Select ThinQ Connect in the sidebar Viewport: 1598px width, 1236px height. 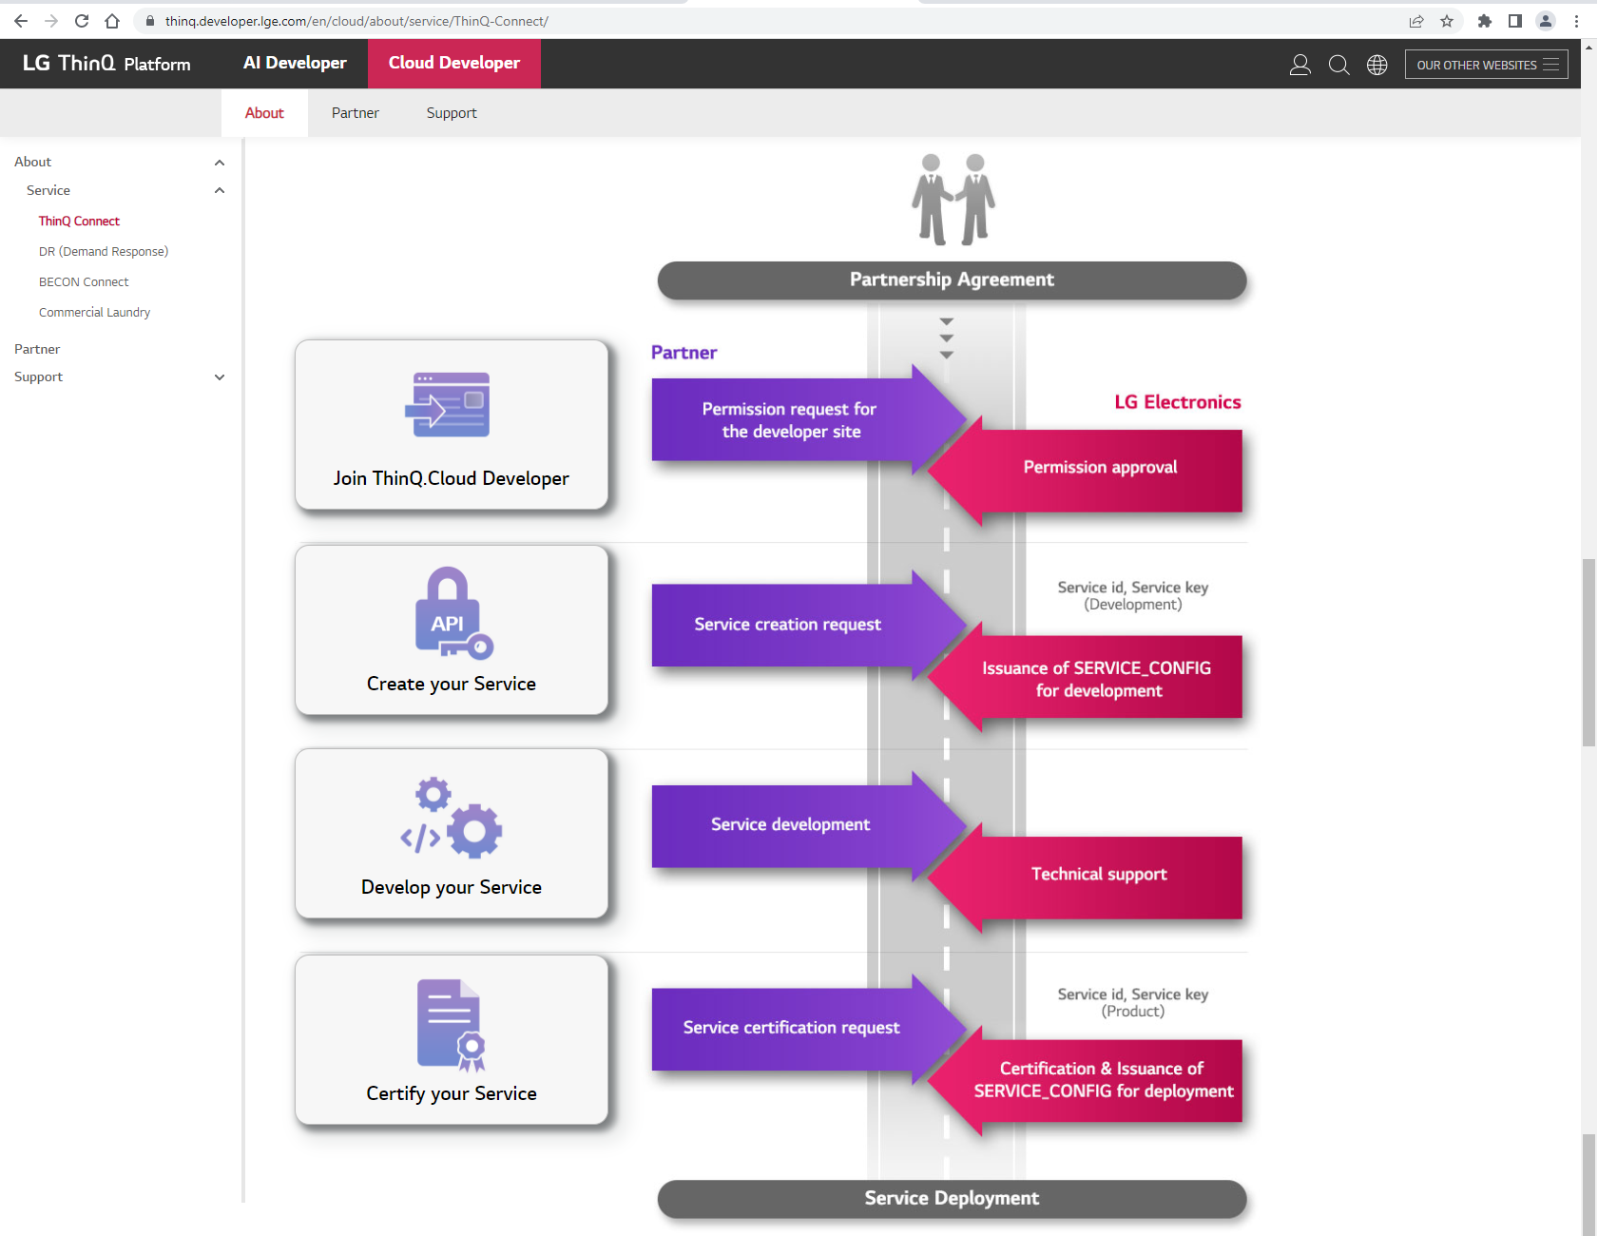click(79, 221)
